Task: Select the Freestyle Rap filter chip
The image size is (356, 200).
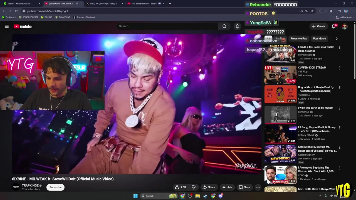Action: (x=299, y=39)
